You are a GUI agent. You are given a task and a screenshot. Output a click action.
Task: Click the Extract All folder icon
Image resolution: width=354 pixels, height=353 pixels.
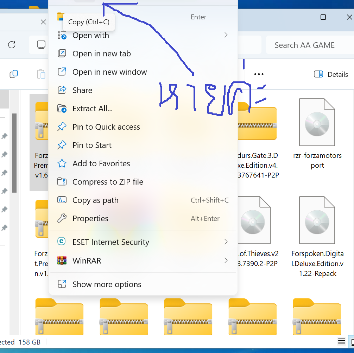62,109
